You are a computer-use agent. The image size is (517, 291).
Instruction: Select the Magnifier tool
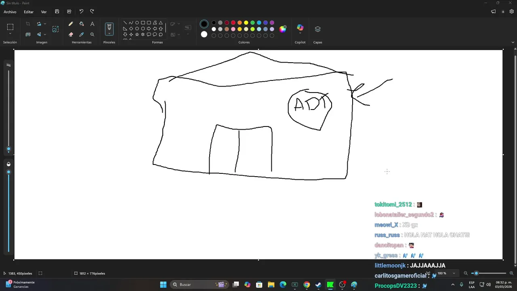tap(92, 35)
